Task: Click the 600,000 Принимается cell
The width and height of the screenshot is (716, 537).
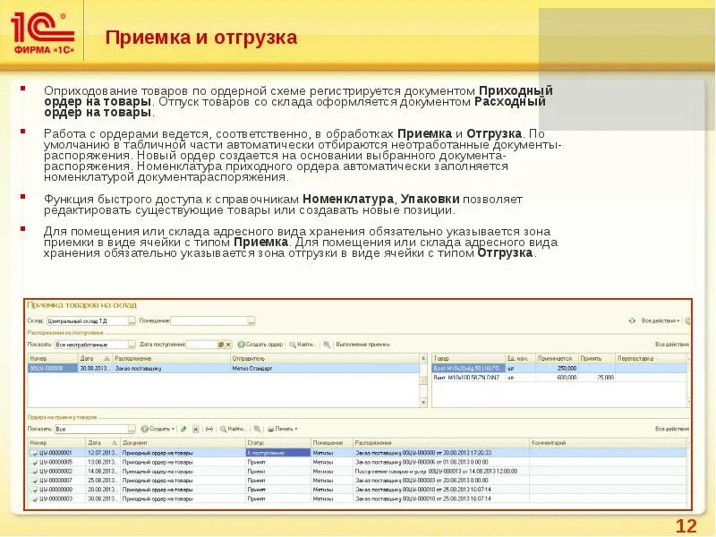Action: (x=557, y=378)
